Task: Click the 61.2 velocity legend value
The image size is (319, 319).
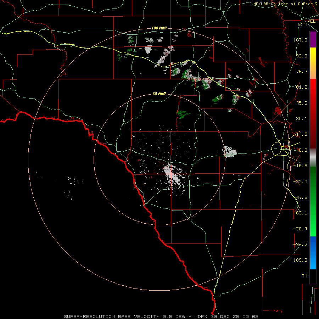Action: point(302,87)
